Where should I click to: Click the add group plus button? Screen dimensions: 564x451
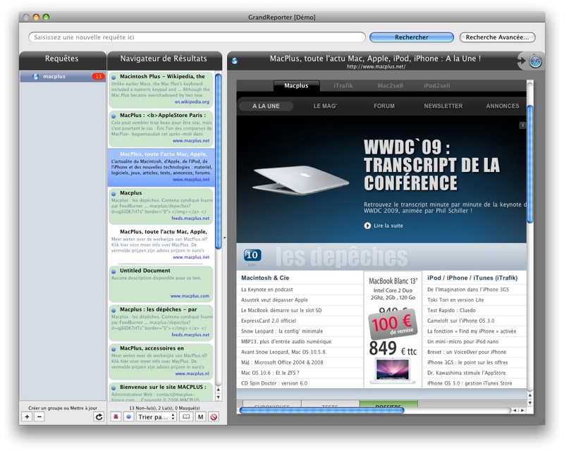[x=27, y=417]
